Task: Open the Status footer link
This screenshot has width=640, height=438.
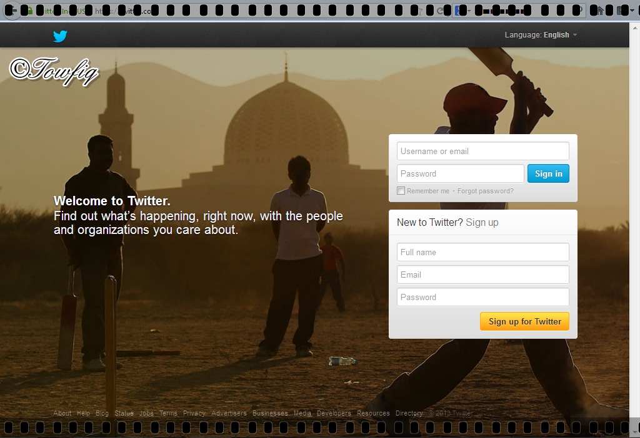Action: click(124, 413)
